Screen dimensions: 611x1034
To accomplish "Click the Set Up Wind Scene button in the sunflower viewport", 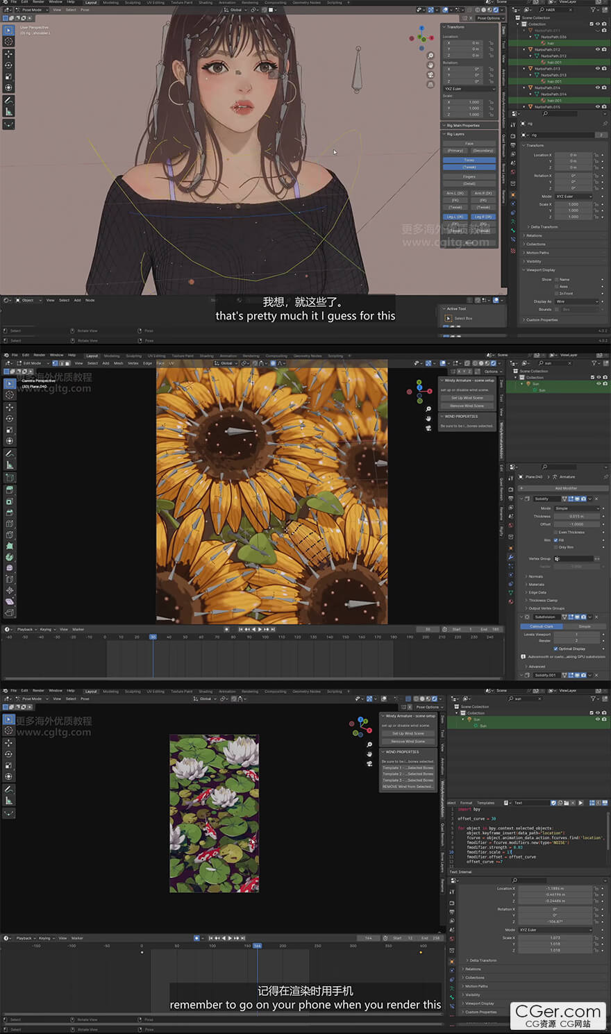I will tap(467, 398).
